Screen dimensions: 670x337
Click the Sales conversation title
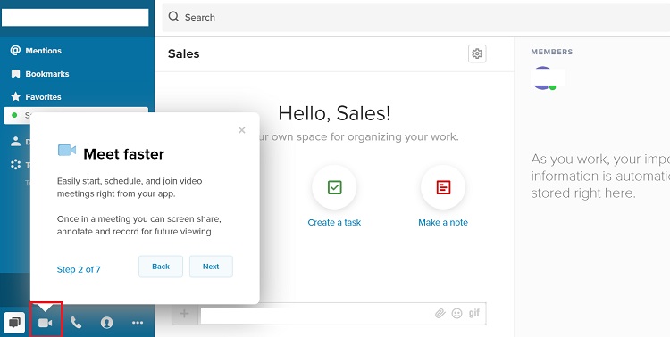184,53
